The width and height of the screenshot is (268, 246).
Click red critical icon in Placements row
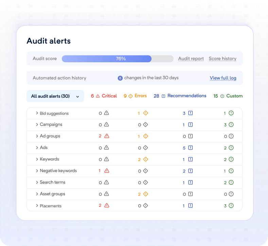point(107,206)
